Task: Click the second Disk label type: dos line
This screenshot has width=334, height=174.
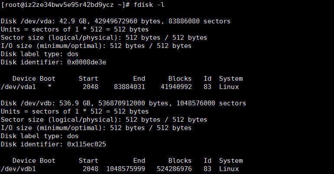Action: [x=39, y=136]
